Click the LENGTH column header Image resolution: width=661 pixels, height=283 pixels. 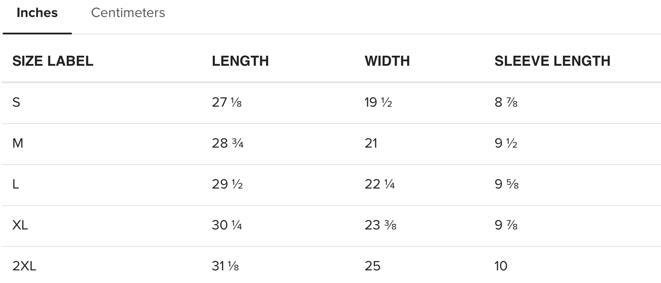240,61
